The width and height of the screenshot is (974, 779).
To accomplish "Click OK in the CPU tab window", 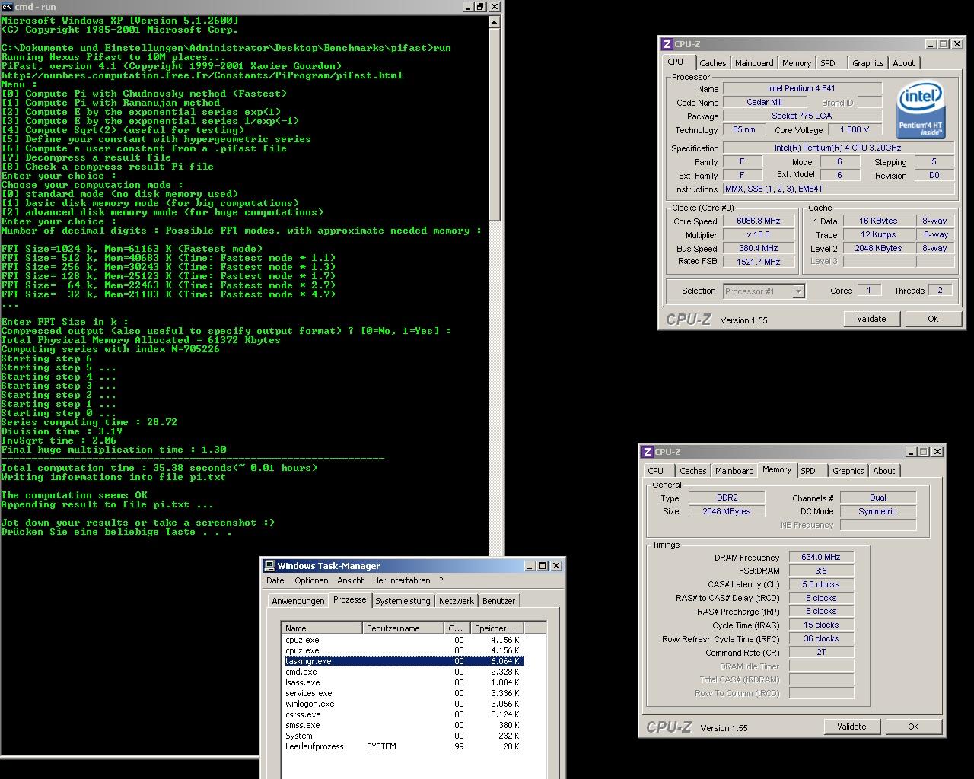I will click(x=933, y=319).
